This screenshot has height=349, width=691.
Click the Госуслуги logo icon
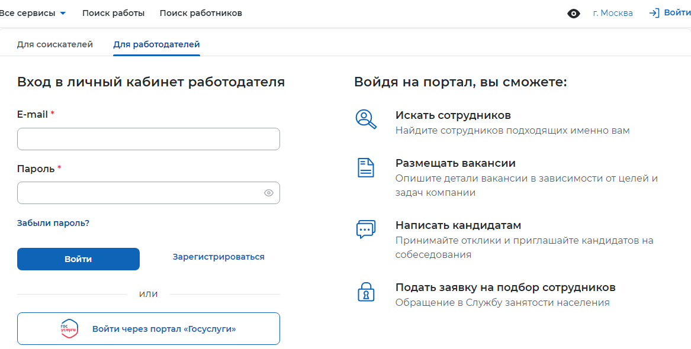click(69, 329)
